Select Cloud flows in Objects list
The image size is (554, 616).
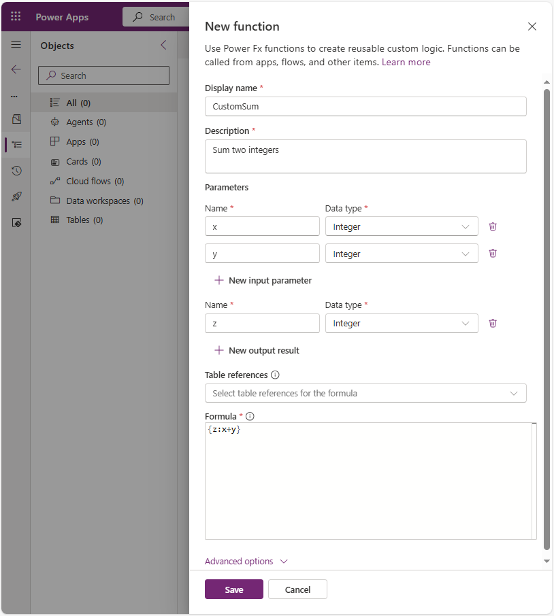[95, 182]
